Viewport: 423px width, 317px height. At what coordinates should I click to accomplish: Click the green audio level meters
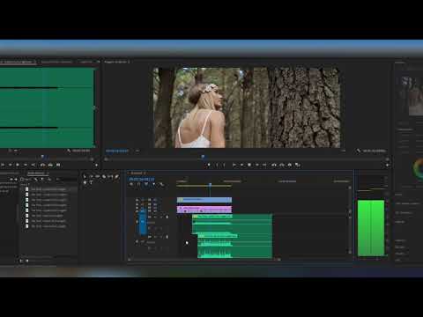pyautogui.click(x=371, y=228)
